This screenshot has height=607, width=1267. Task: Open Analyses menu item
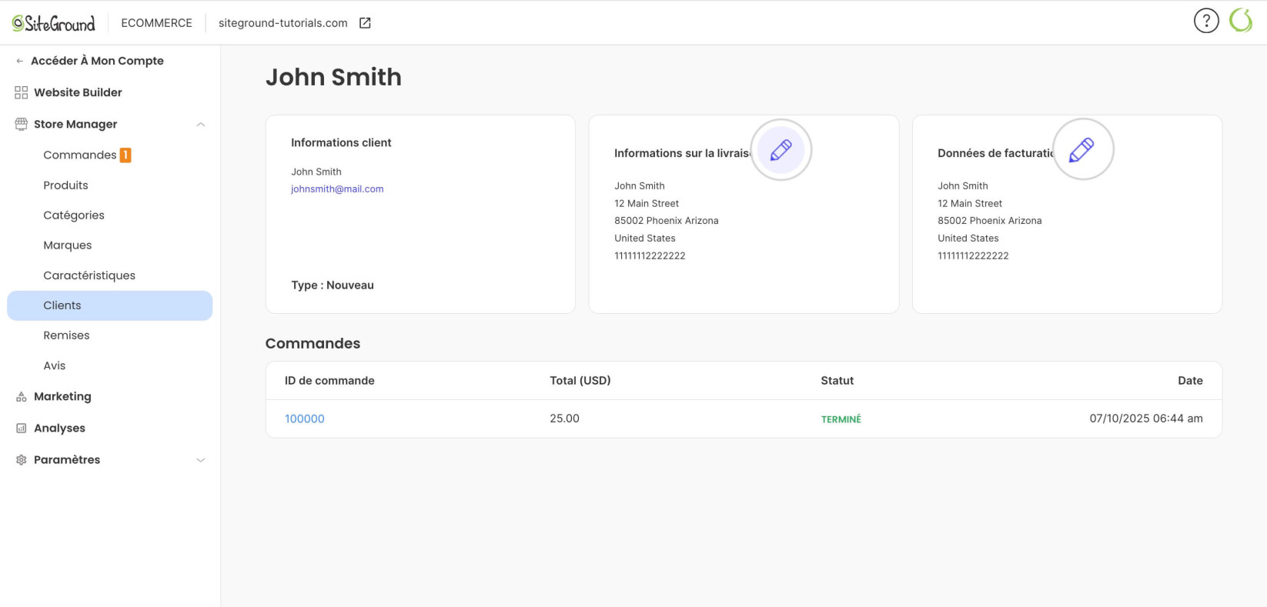[59, 429]
